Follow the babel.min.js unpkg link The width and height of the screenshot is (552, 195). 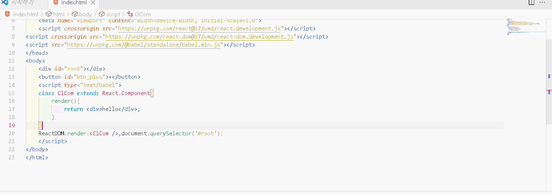click(144, 45)
